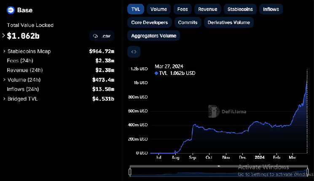The height and width of the screenshot is (181, 314).
Task: Click the $473.4m volume value
Action: [103, 80]
